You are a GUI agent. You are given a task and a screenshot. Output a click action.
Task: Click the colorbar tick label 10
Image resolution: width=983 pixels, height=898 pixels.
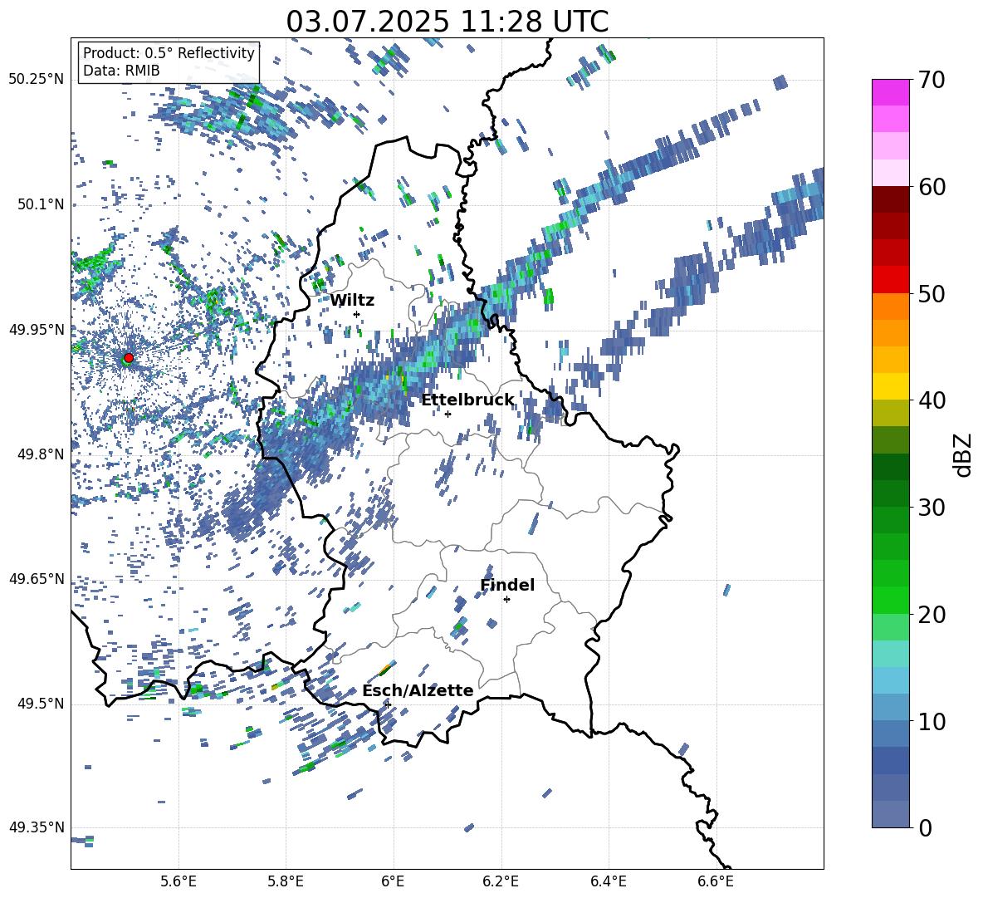click(x=932, y=722)
